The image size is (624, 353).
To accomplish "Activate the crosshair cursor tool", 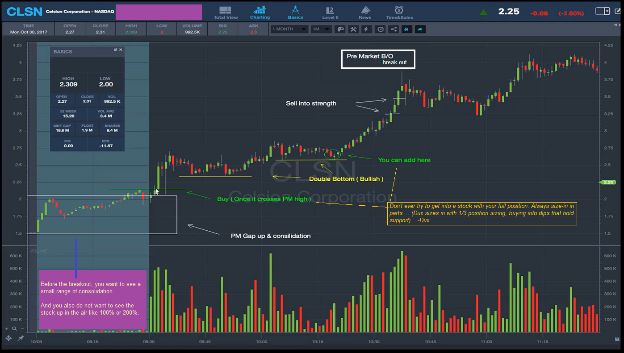I will point(8,338).
